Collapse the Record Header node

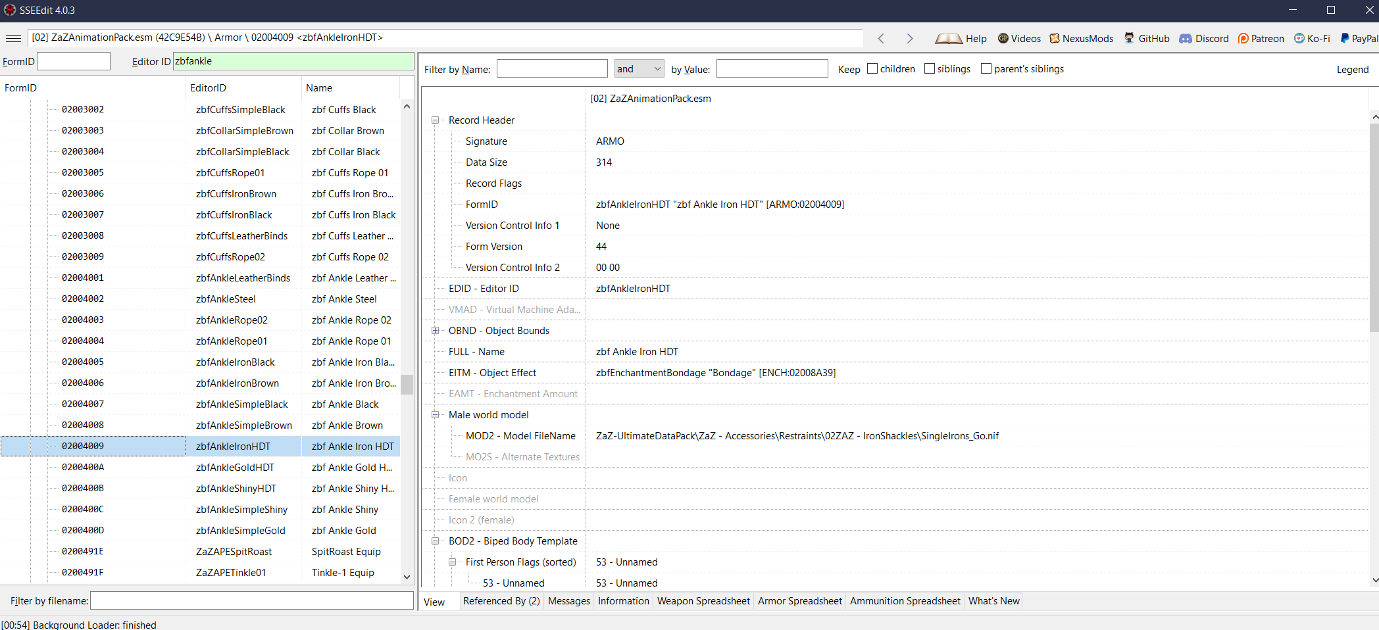[x=435, y=120]
